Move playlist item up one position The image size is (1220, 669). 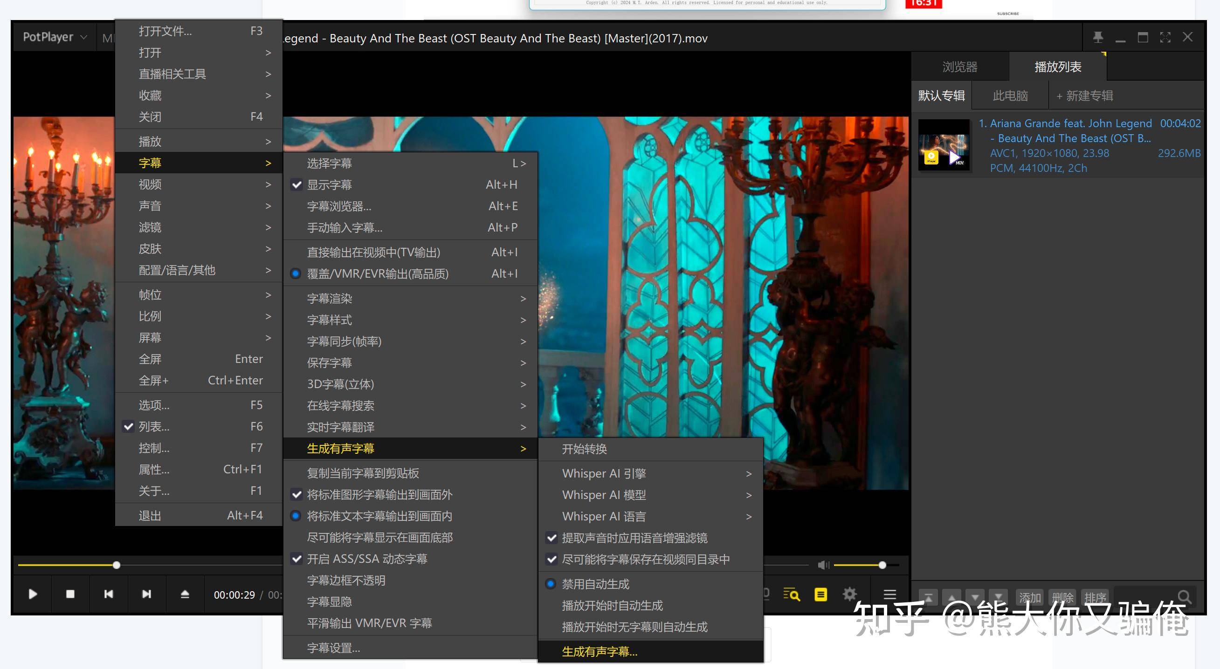pyautogui.click(x=952, y=598)
